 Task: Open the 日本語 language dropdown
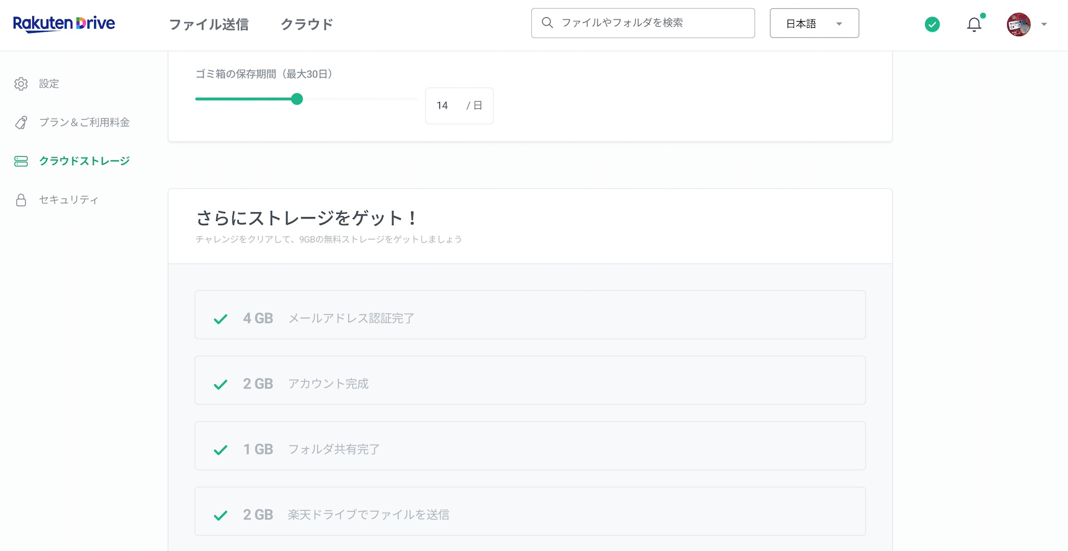814,23
